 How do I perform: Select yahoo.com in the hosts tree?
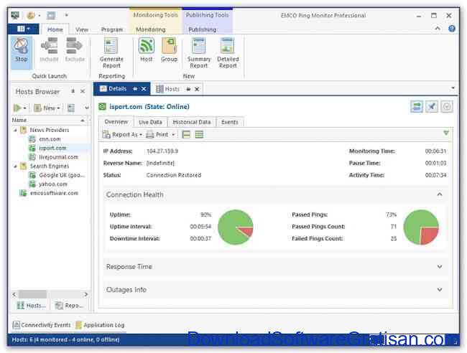coord(53,184)
